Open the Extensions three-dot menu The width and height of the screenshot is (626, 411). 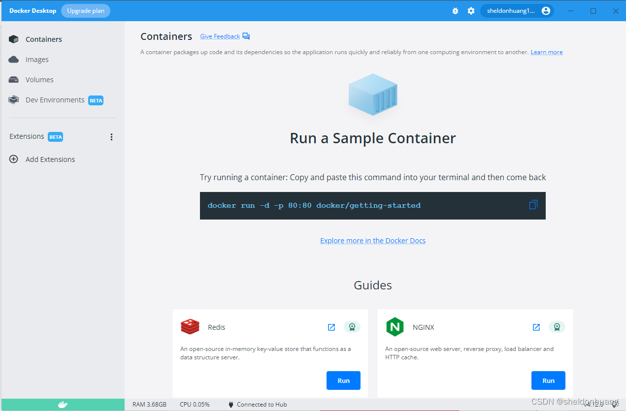pos(111,137)
